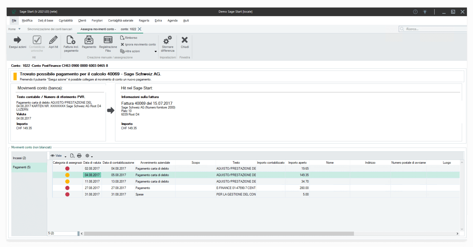Screen dimensions: 473x247
Task: Click Stornare differenza gears icon
Action: (x=167, y=40)
